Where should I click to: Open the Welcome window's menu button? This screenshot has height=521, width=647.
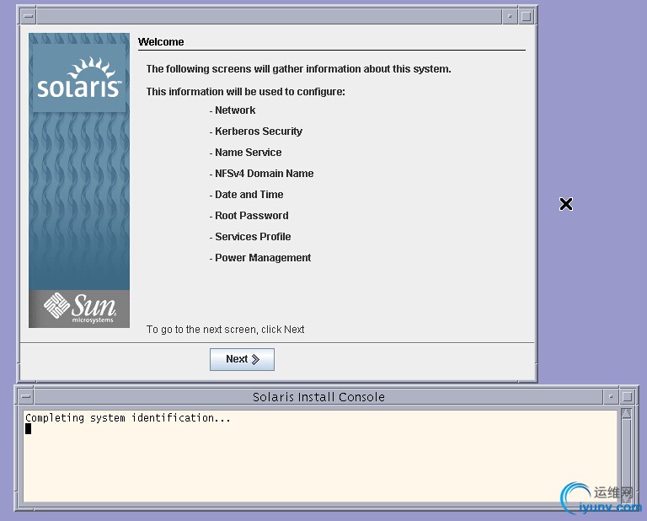[29, 17]
